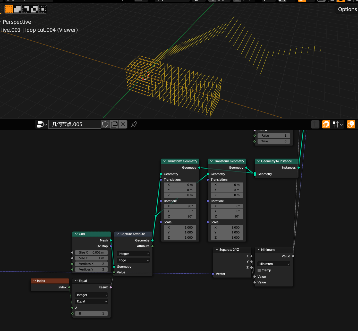Toggle the pin node tree icon

click(x=134, y=124)
